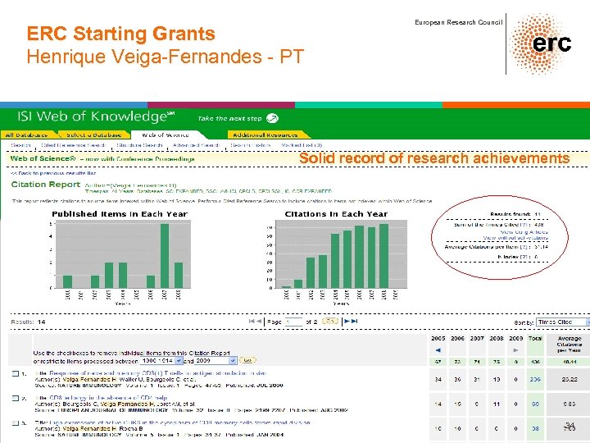Viewport: 590px width, 443px height.
Task: Show later years arrow under 2009
Action: pos(515,350)
